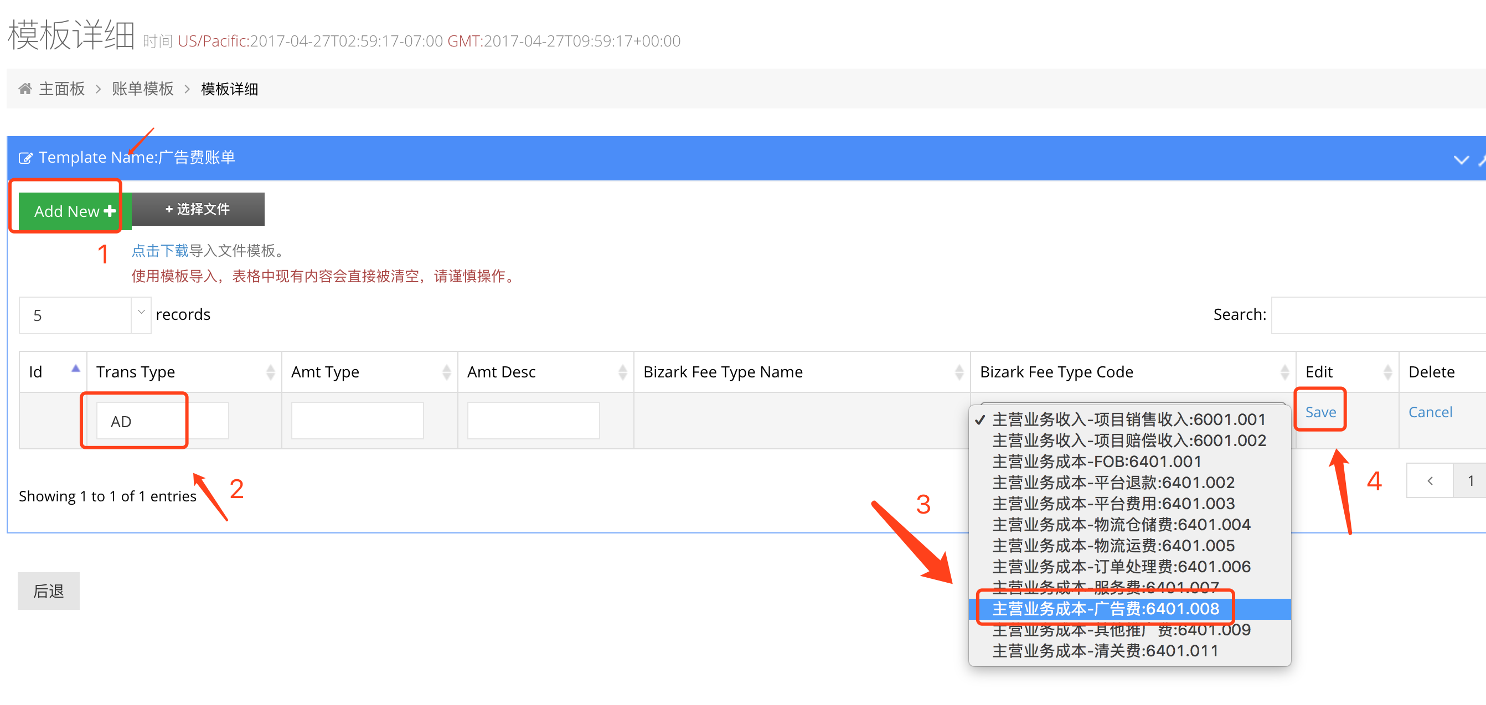Select option 主营业务成本-清关费:6401.011
The width and height of the screenshot is (1486, 705).
(x=1129, y=651)
